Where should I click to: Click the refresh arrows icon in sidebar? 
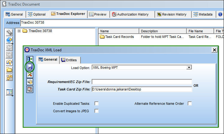tap(9, 77)
